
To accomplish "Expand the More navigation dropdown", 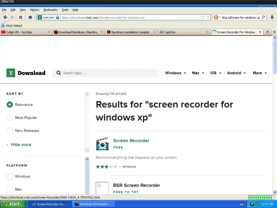I will point(260,73).
